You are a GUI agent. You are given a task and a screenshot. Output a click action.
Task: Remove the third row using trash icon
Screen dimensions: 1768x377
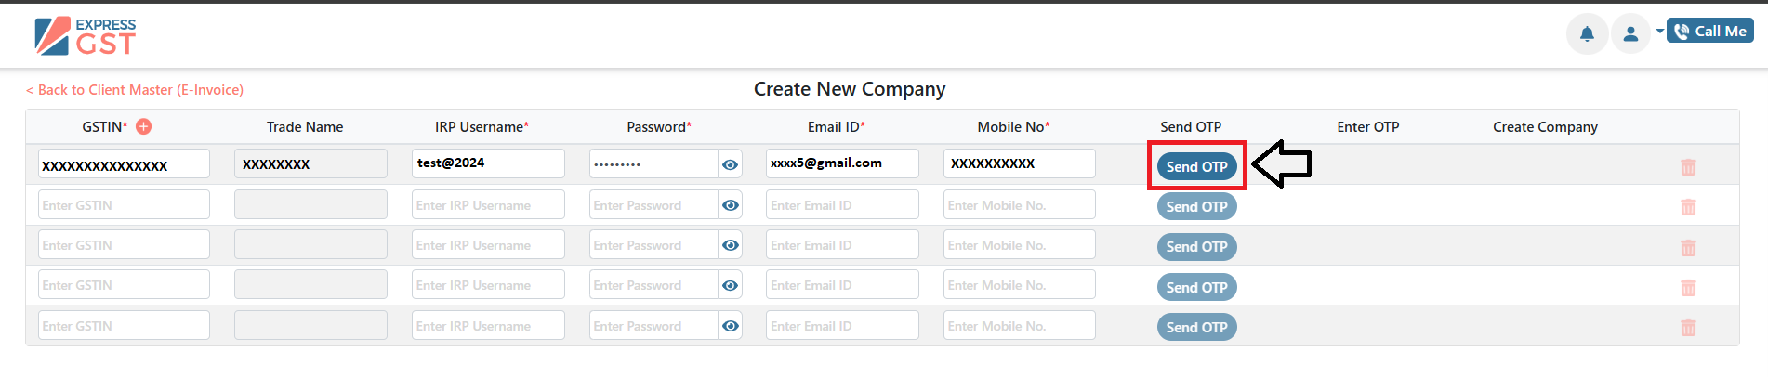[x=1688, y=248]
